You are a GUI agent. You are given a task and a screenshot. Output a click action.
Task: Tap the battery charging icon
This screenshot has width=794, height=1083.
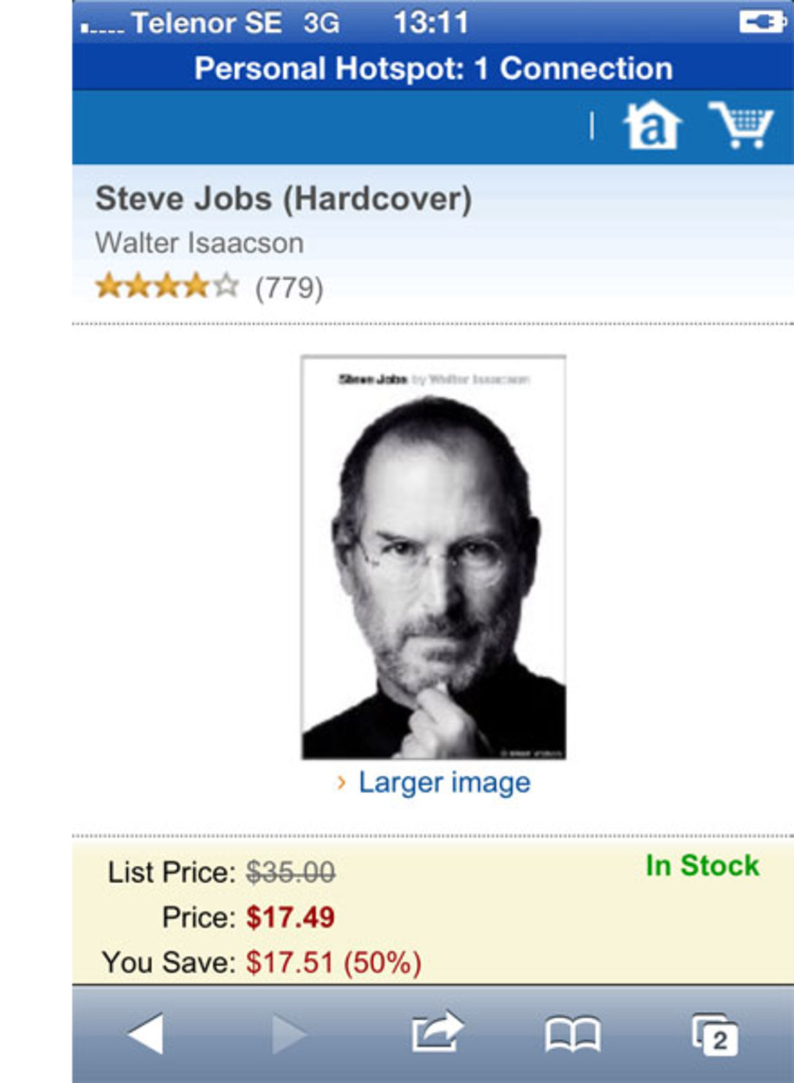tap(761, 22)
